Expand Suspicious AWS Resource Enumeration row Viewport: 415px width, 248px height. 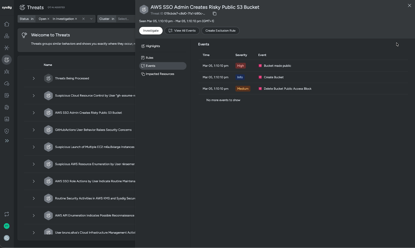(x=34, y=164)
